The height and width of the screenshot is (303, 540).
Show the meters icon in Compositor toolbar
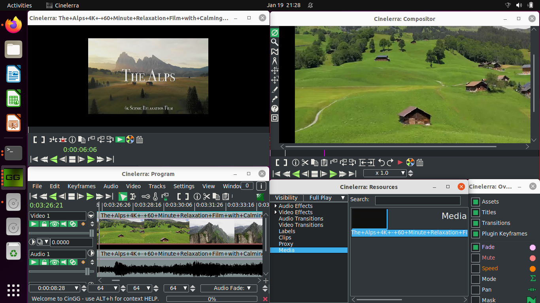[420, 162]
